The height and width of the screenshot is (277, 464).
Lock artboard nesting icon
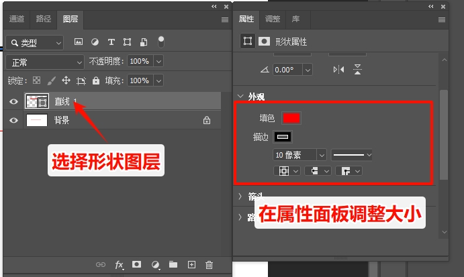81,80
